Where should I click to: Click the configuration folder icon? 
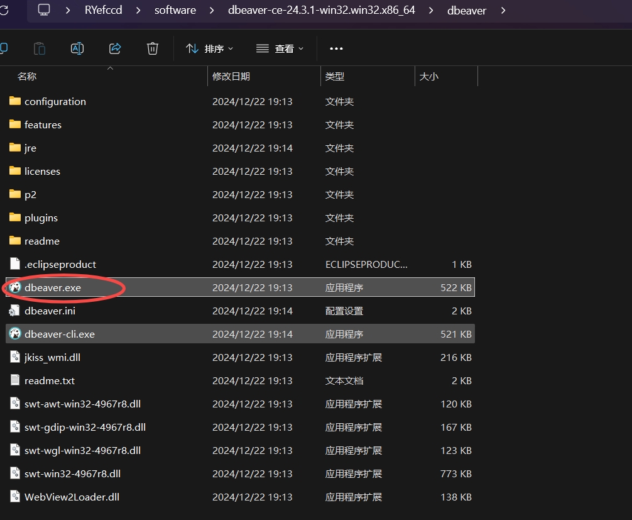pyautogui.click(x=15, y=101)
